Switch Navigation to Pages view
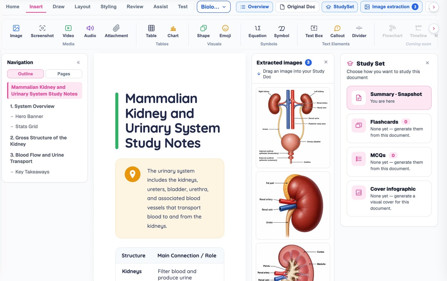The image size is (447, 281). [x=64, y=74]
